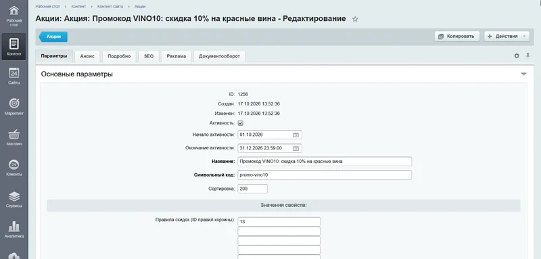Add page to favorites with star icon
This screenshot has height=259, width=541.
coord(355,20)
